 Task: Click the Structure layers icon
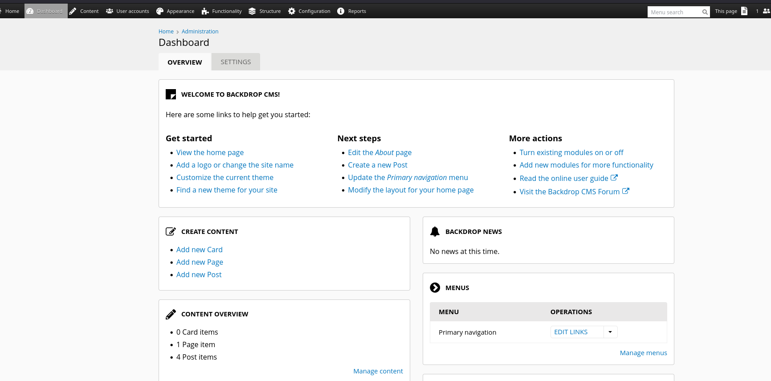tap(252, 11)
